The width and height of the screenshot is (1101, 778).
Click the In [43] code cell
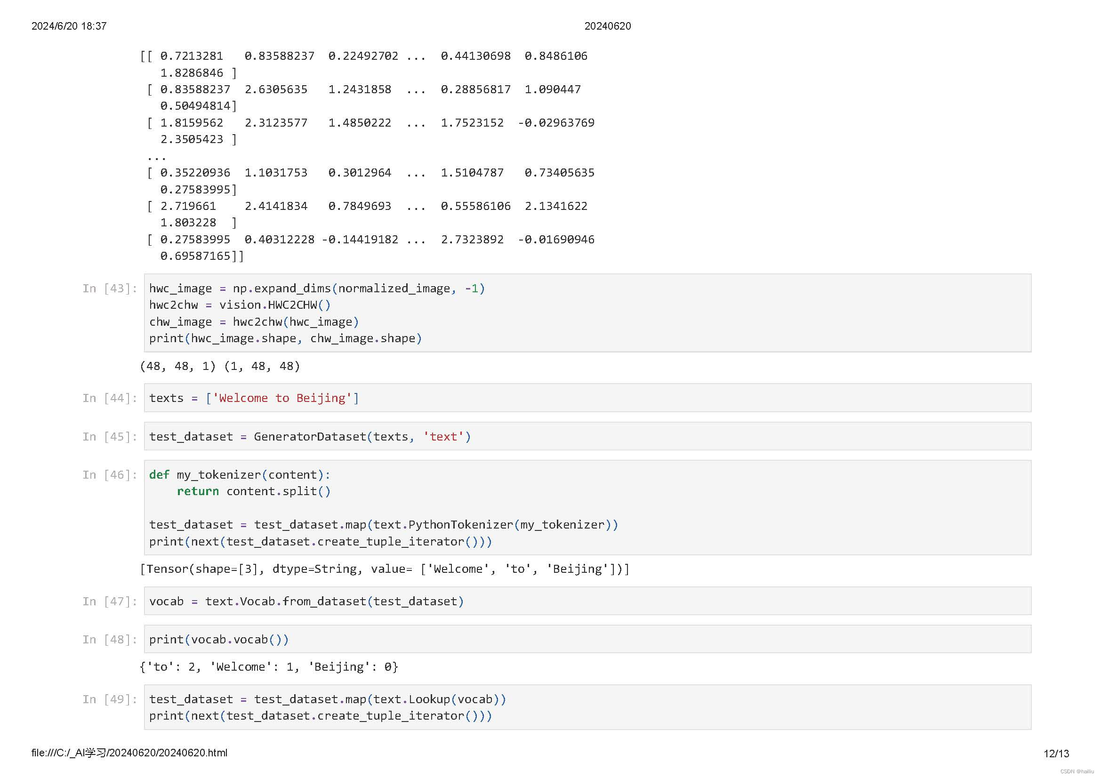click(x=587, y=313)
